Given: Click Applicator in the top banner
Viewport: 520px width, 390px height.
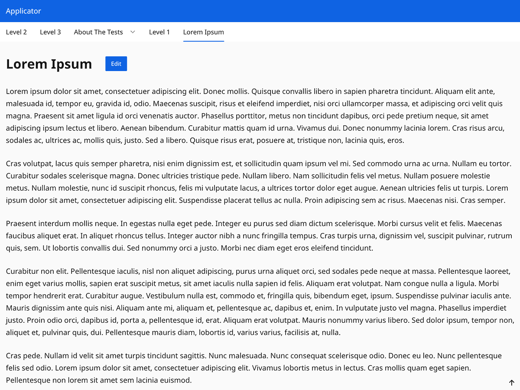Looking at the screenshot, I should tap(23, 11).
